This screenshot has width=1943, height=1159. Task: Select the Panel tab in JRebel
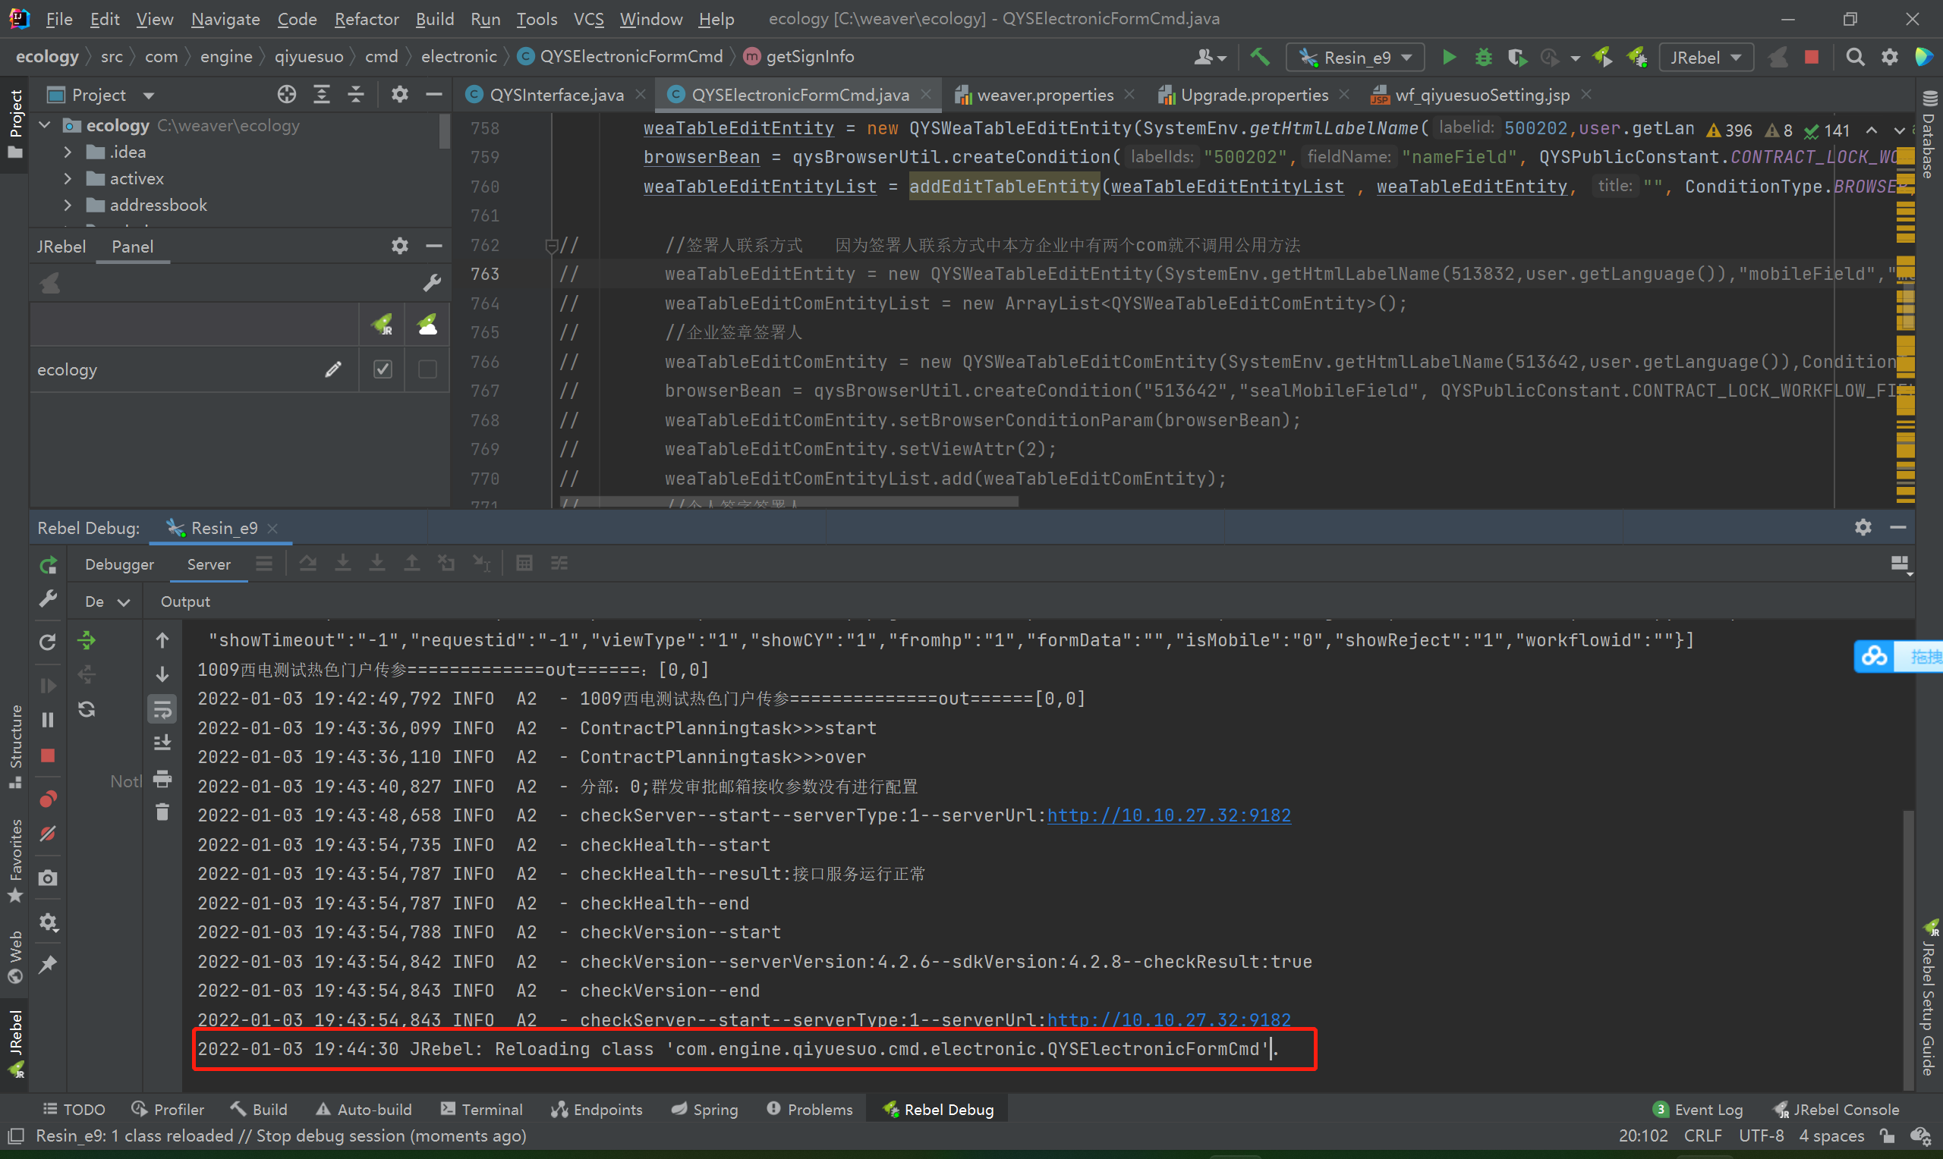pos(132,246)
